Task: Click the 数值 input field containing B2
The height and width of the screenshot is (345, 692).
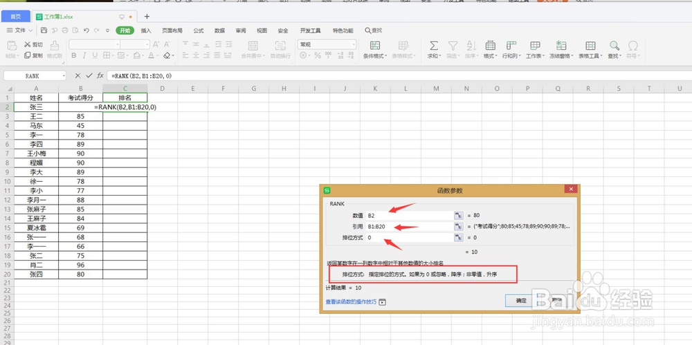Action: tap(409, 215)
